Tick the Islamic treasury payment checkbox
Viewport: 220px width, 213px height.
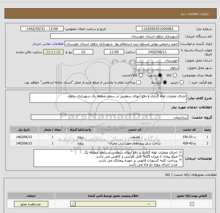(x=139, y=82)
